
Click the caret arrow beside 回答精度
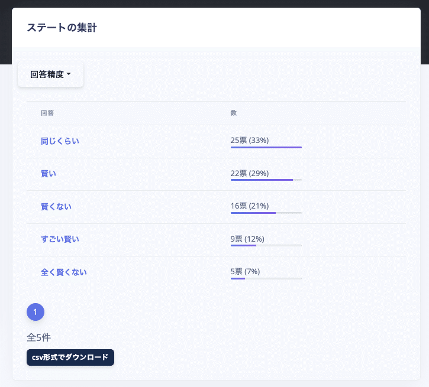pos(69,74)
